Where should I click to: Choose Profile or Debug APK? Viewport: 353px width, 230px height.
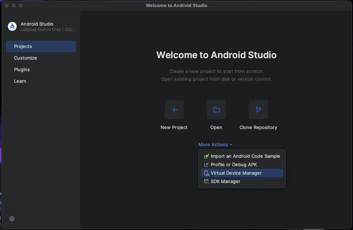pos(242,164)
